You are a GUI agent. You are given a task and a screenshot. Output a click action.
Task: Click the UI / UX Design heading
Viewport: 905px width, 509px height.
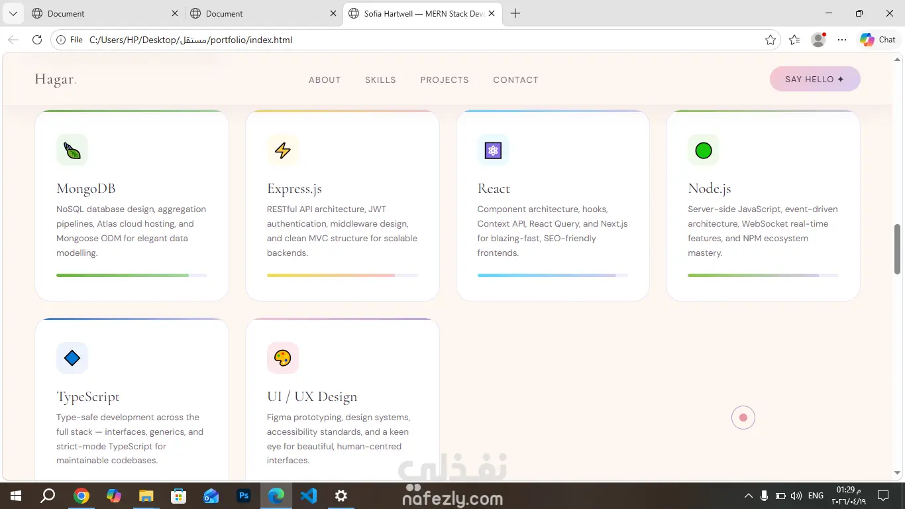point(312,396)
